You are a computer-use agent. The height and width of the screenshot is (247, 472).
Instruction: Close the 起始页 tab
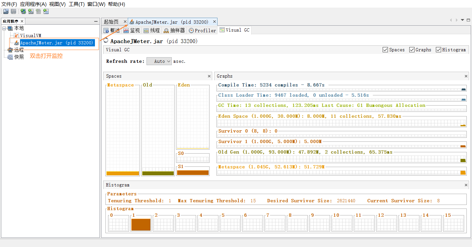[x=125, y=22]
